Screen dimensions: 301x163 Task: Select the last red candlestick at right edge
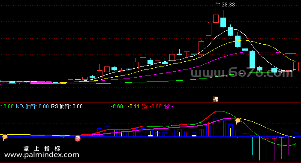[296, 66]
